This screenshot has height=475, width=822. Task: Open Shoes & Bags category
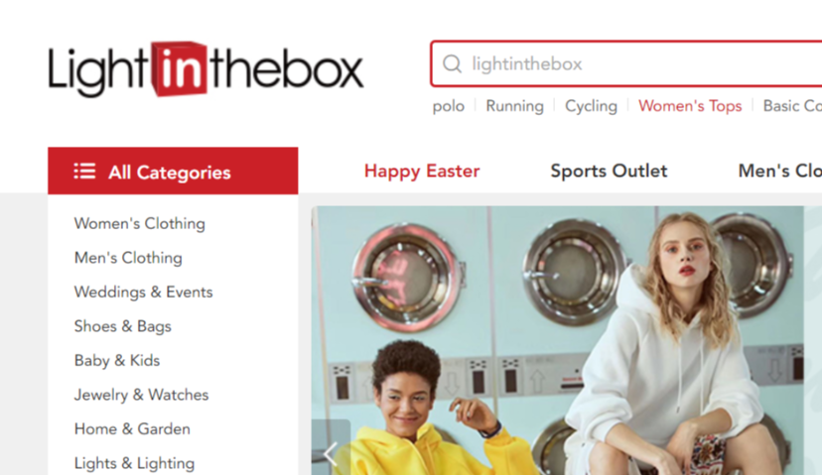click(123, 326)
